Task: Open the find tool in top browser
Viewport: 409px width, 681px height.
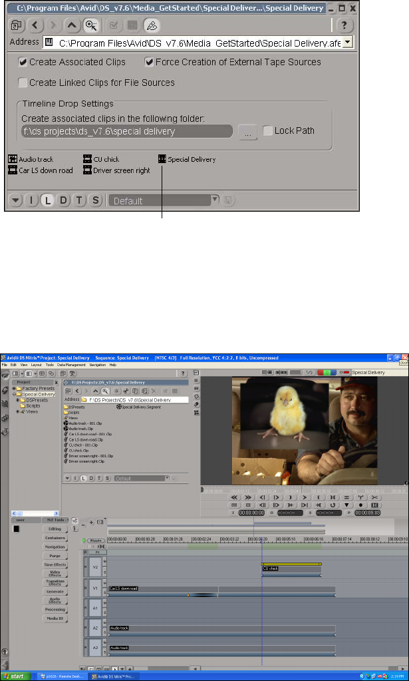Action: tap(90, 25)
